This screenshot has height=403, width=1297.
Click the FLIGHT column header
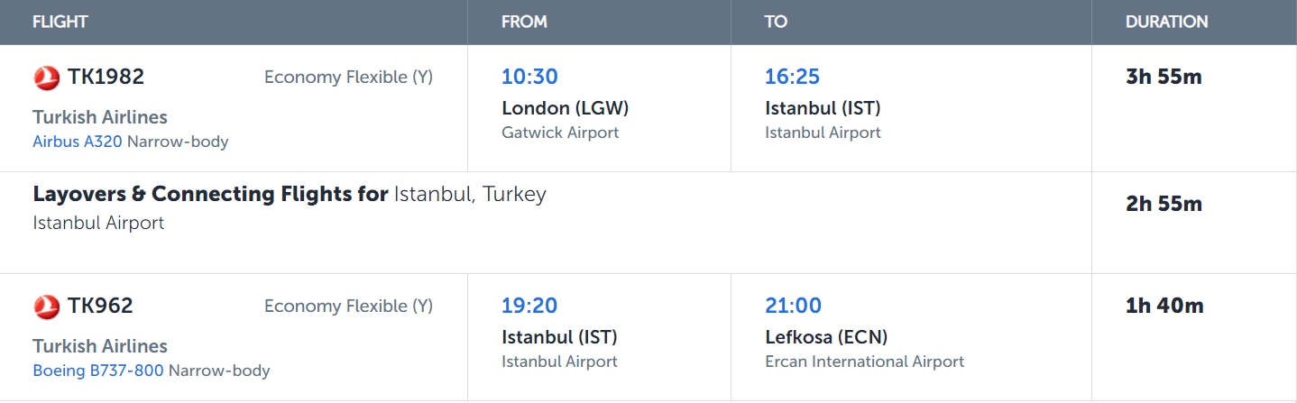coord(60,22)
